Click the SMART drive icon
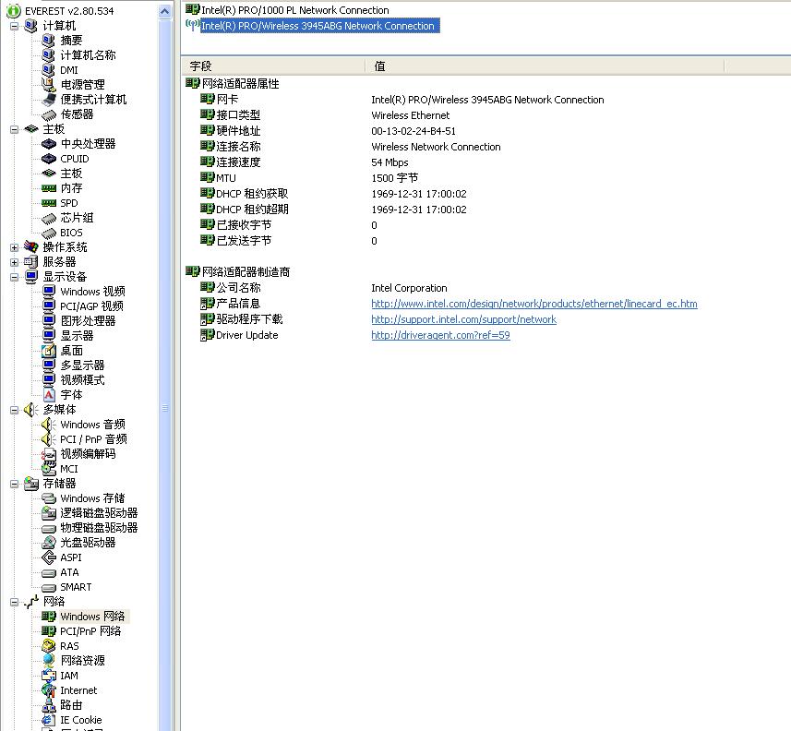Viewport: 791px width, 731px height. point(49,587)
